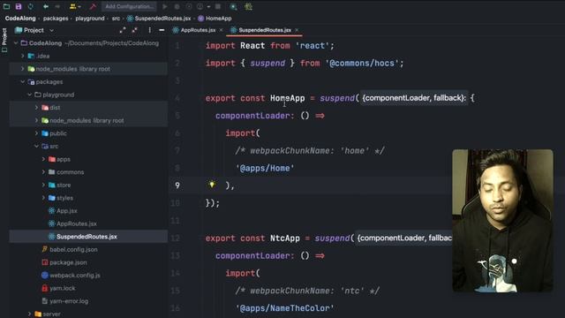
Task: Select package.json in the project tree
Action: [x=68, y=262]
